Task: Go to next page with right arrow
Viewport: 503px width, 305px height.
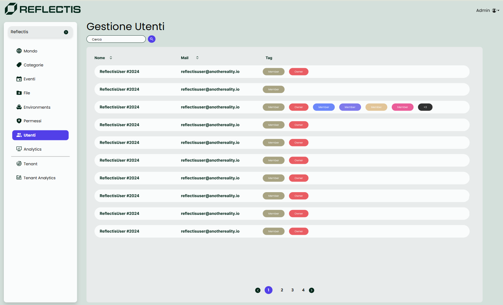Action: (x=312, y=290)
